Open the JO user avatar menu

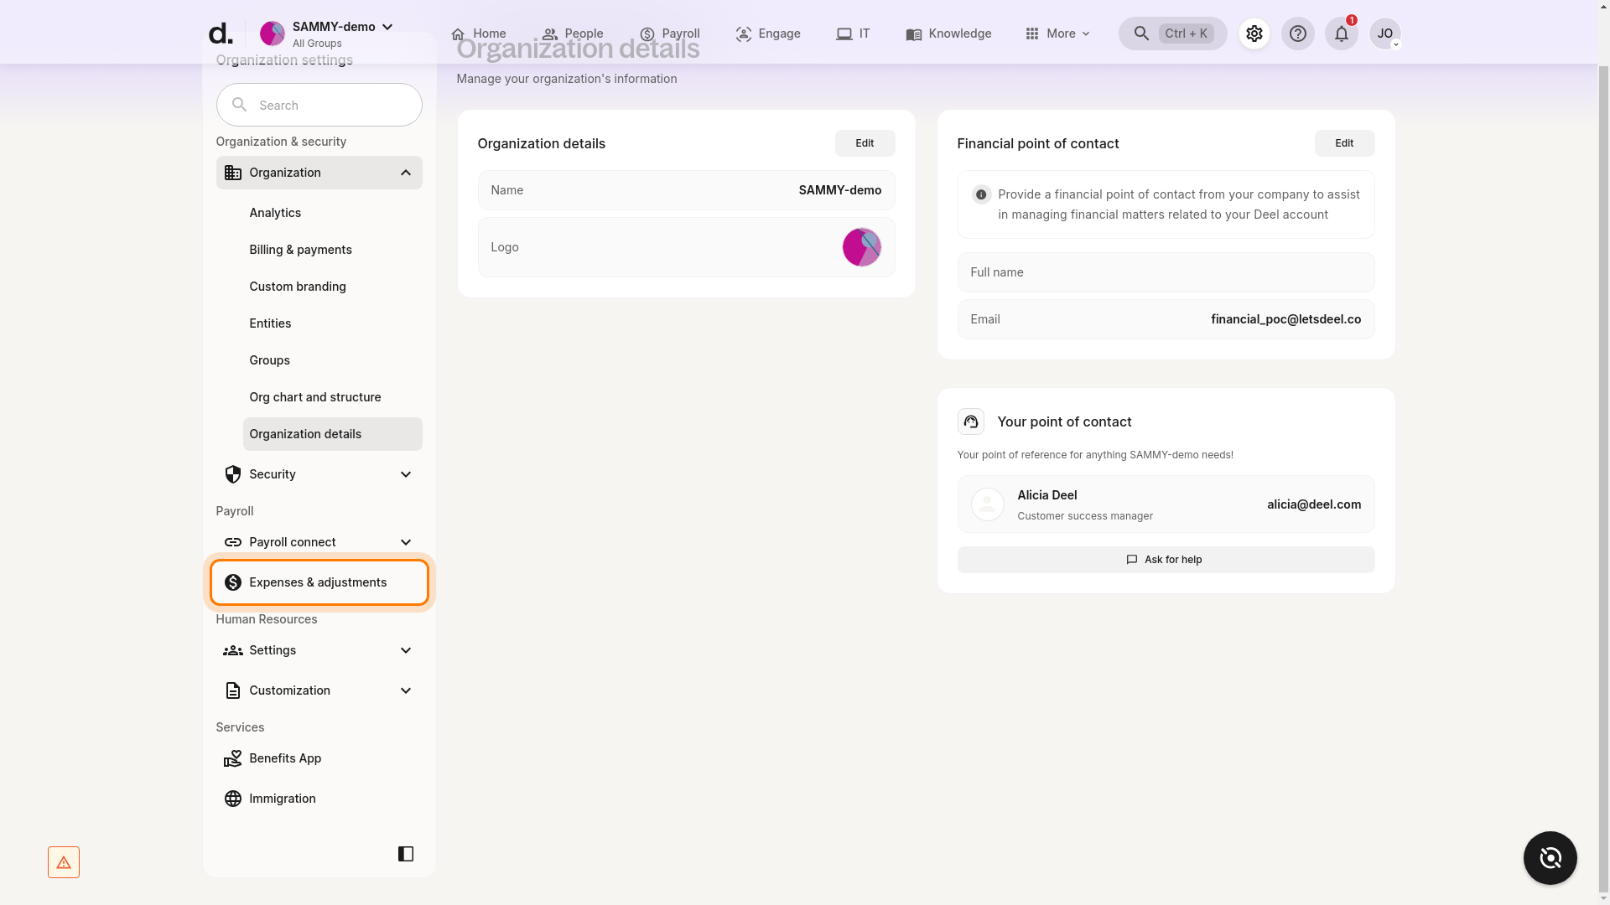[1384, 34]
